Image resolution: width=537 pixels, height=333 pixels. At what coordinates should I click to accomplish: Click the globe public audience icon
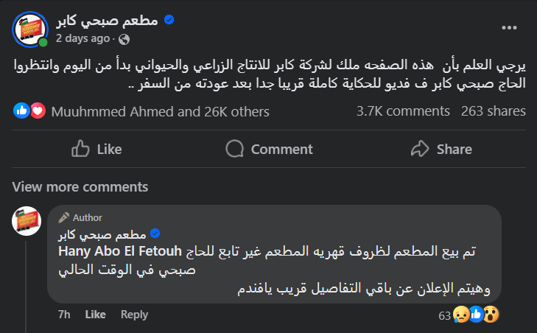[x=124, y=38]
